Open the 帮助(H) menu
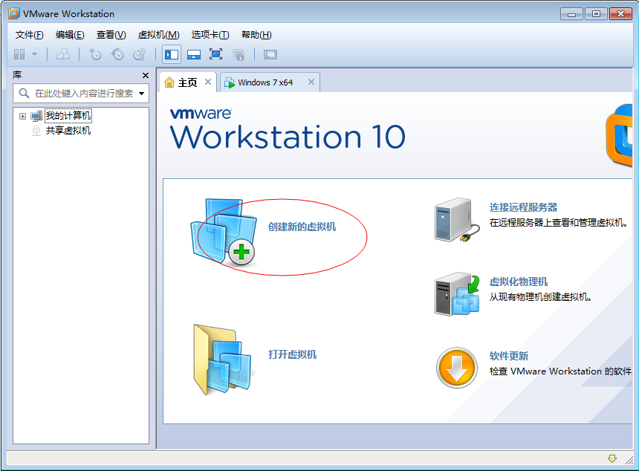 click(x=256, y=35)
